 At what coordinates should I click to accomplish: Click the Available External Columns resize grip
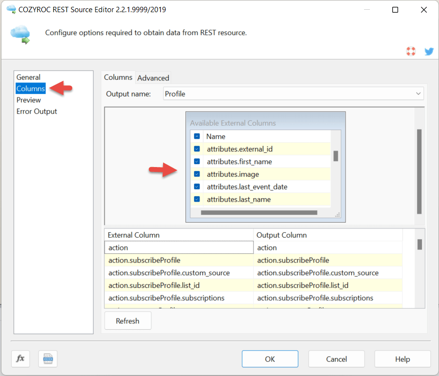[338, 215]
